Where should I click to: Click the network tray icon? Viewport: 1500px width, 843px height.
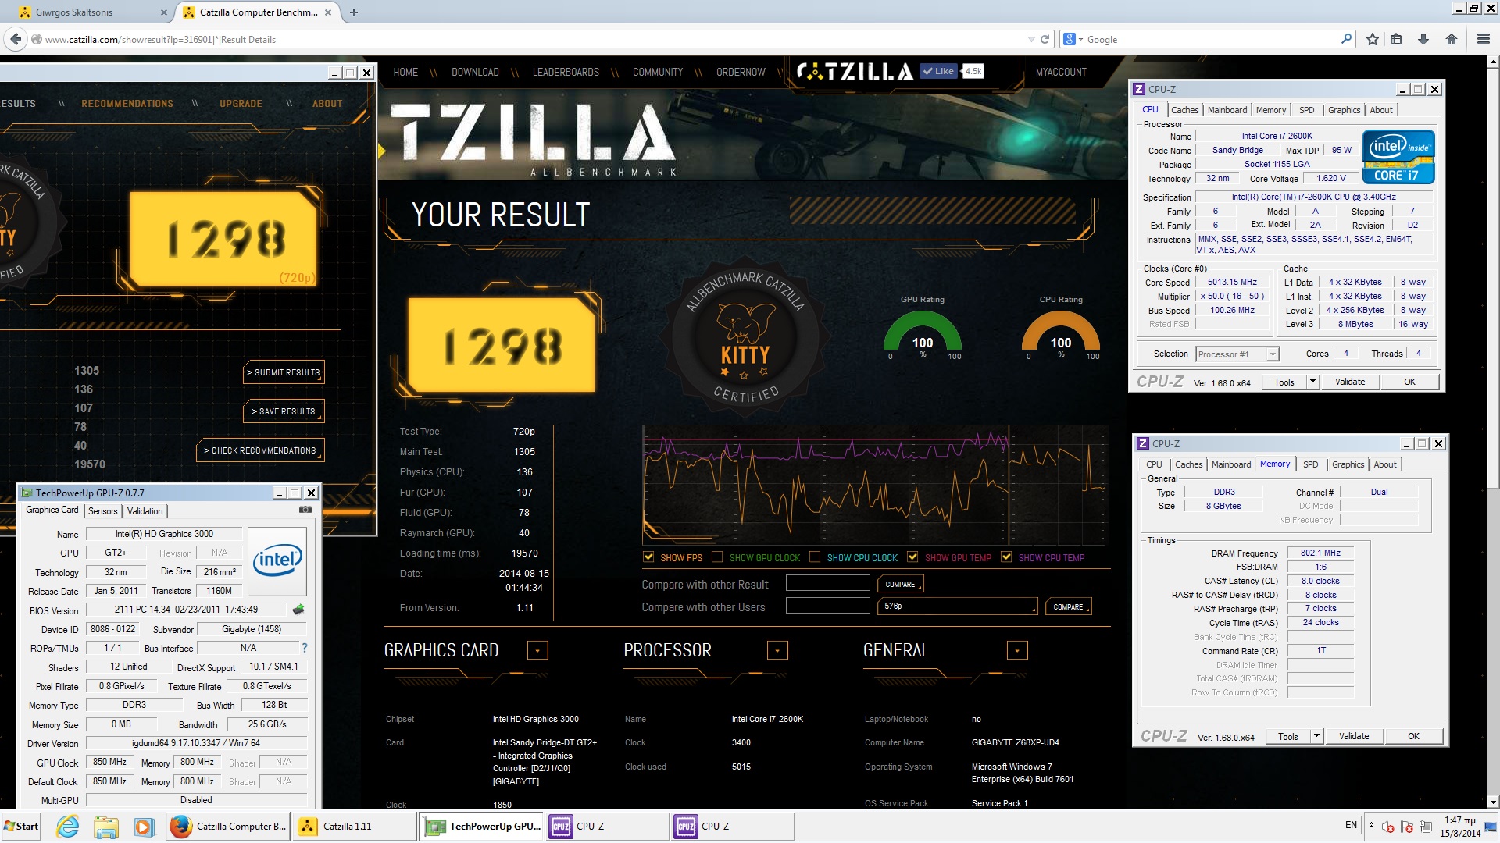[x=1426, y=827]
